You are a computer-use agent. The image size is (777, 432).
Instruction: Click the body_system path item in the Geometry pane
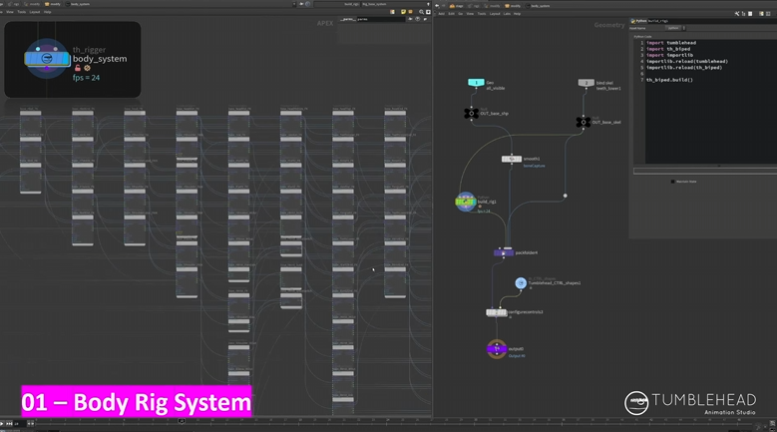[x=538, y=6]
